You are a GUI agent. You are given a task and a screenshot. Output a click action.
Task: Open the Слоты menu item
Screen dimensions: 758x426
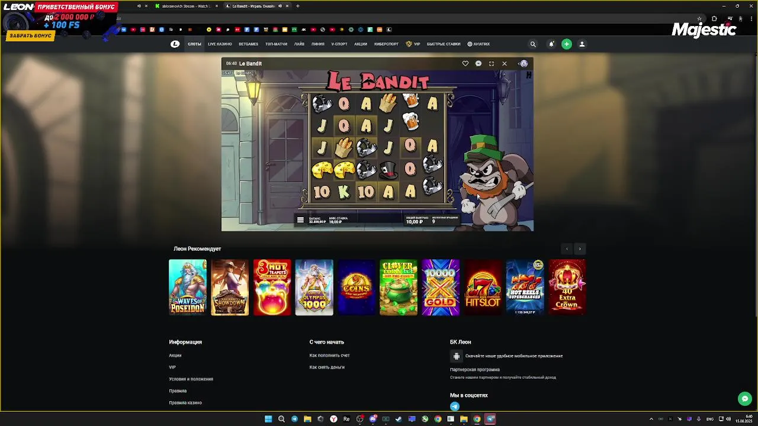point(194,44)
